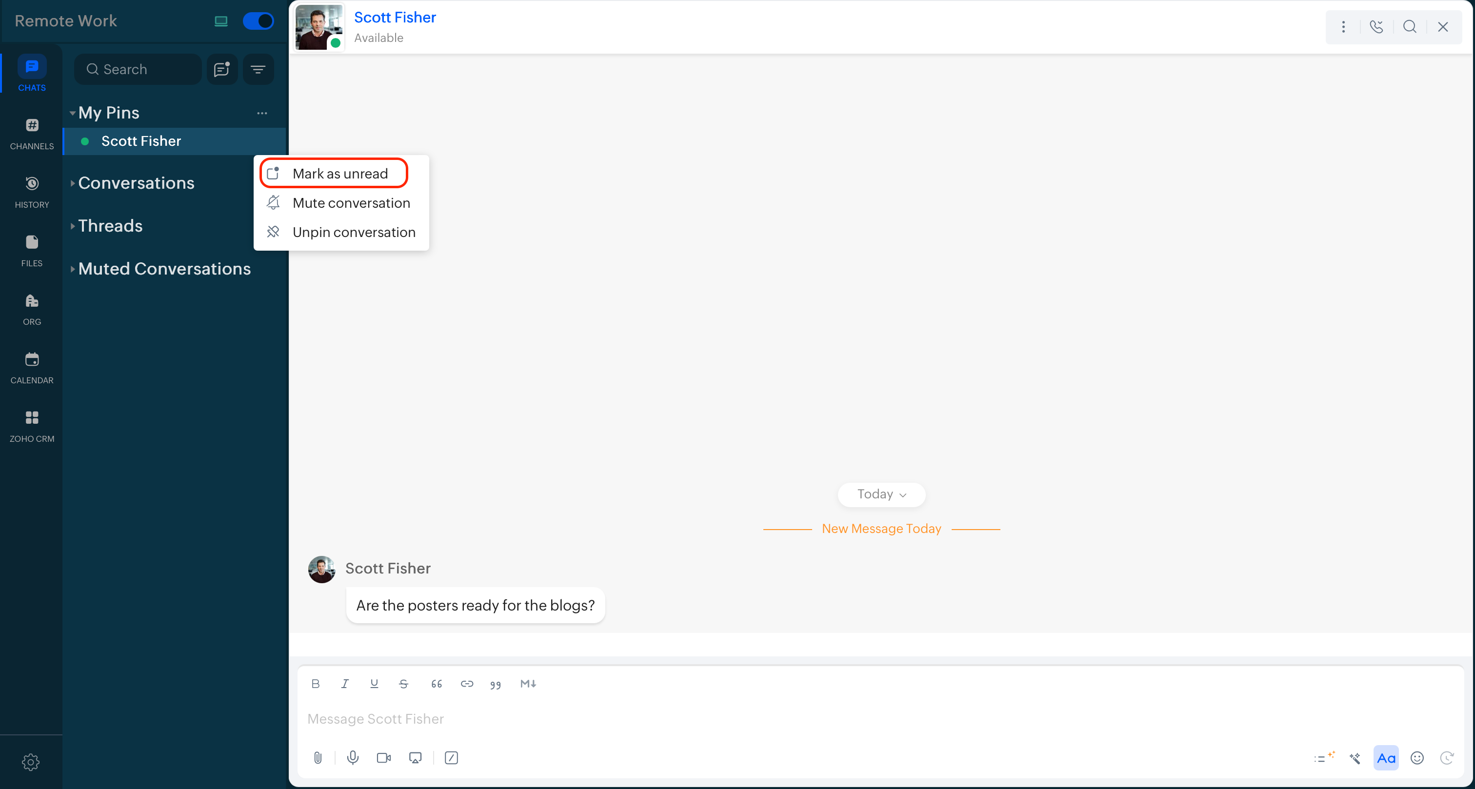Select Mark as unread menu option
1475x789 pixels.
coord(339,174)
